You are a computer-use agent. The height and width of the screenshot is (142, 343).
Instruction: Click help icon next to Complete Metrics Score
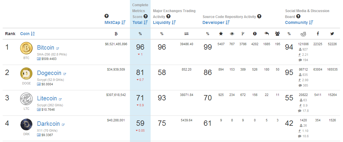click(x=145, y=16)
